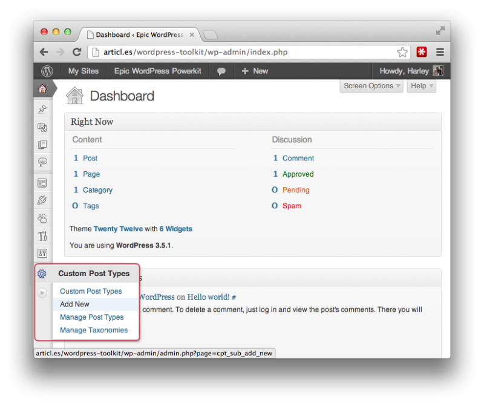Click the Category link
This screenshot has width=484, height=405.
point(97,190)
